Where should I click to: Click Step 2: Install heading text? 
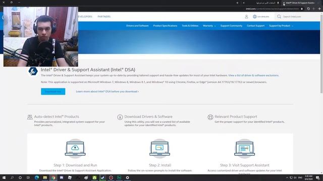(x=160, y=165)
